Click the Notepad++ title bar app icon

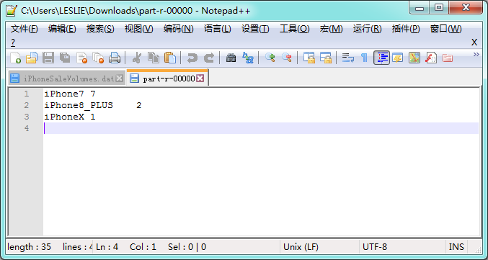click(12, 11)
